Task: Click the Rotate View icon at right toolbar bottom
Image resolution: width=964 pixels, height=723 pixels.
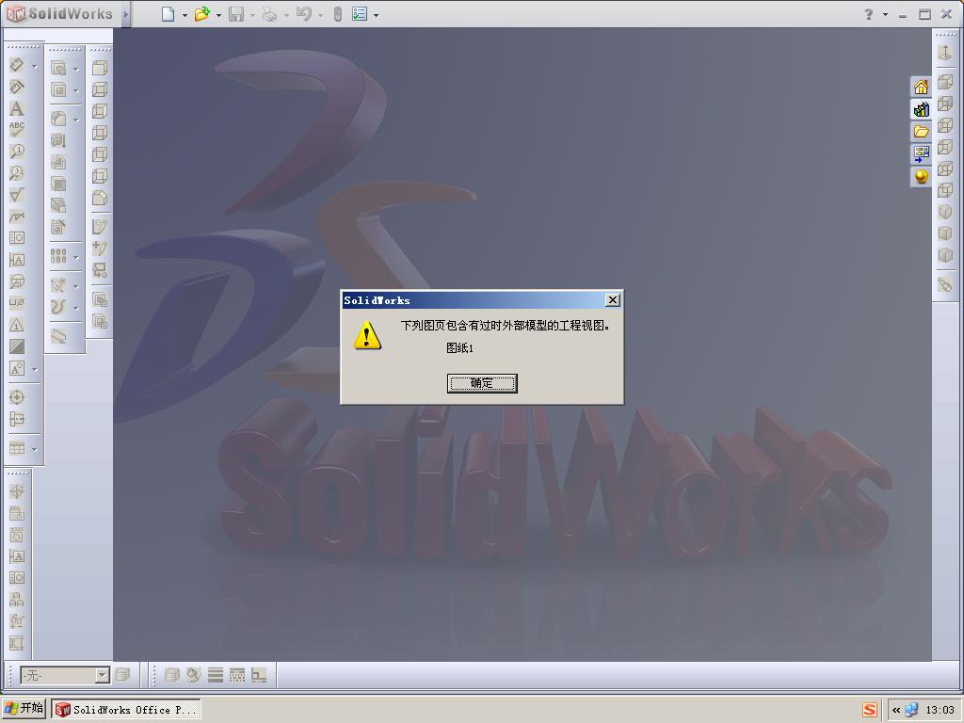Action: tap(945, 284)
